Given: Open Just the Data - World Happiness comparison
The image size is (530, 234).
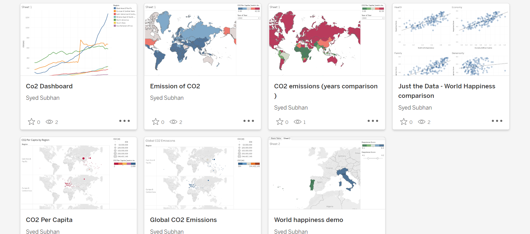Looking at the screenshot, I should pos(447,91).
